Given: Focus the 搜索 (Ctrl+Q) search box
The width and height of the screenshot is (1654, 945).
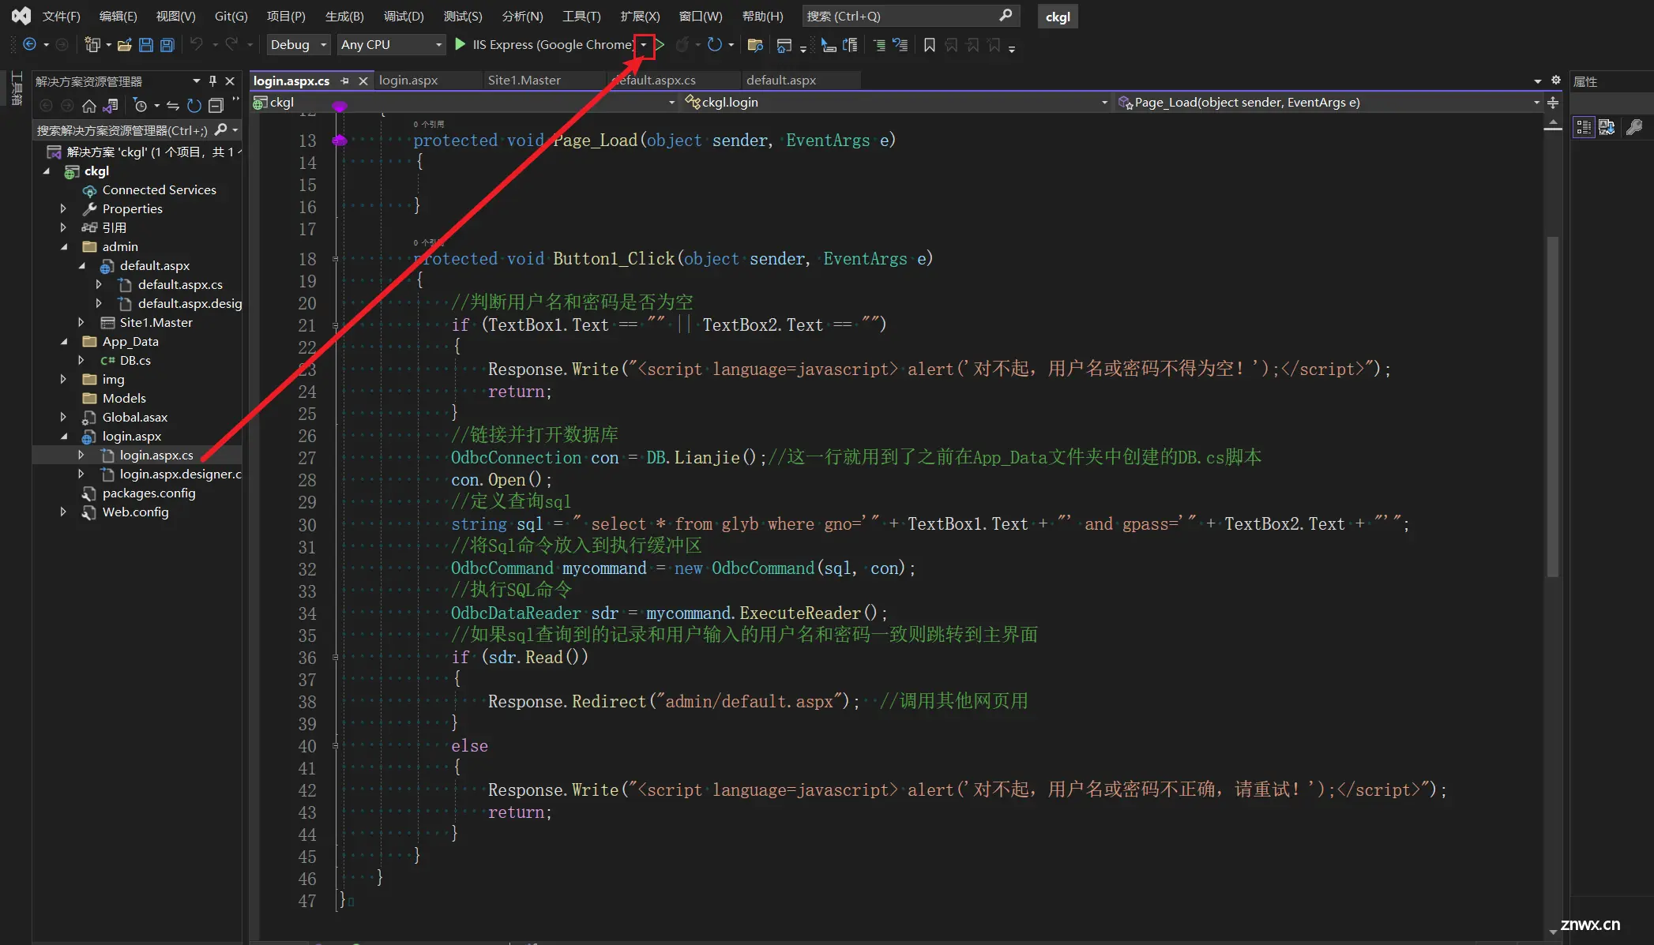Looking at the screenshot, I should (910, 16).
